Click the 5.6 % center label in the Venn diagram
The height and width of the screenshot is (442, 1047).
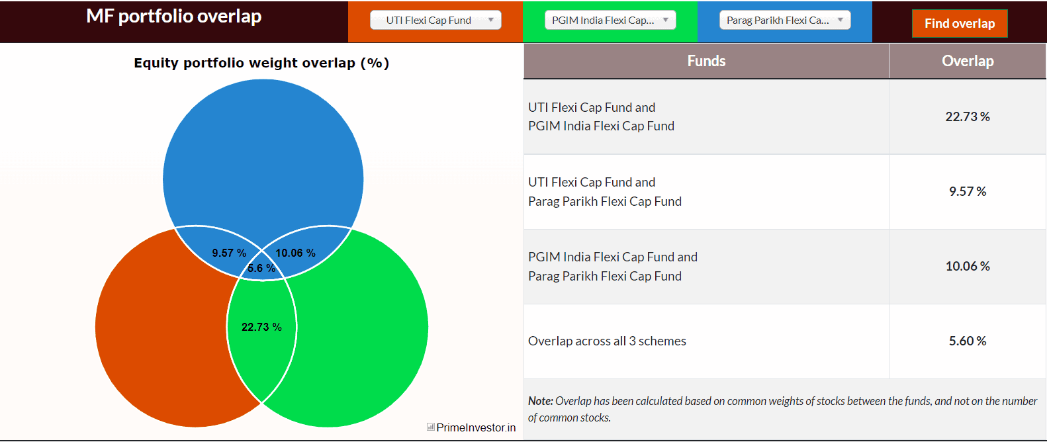[x=261, y=268]
